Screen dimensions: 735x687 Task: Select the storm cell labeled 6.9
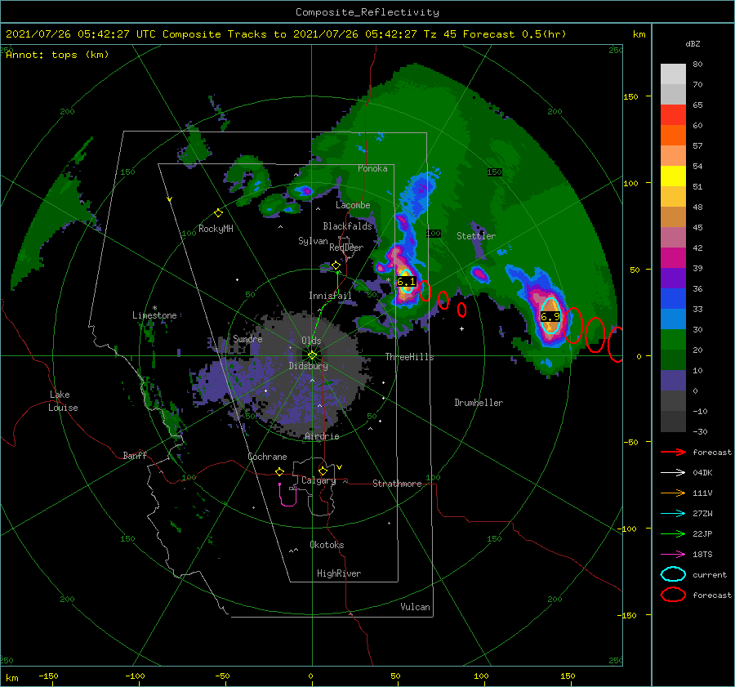[x=550, y=315]
